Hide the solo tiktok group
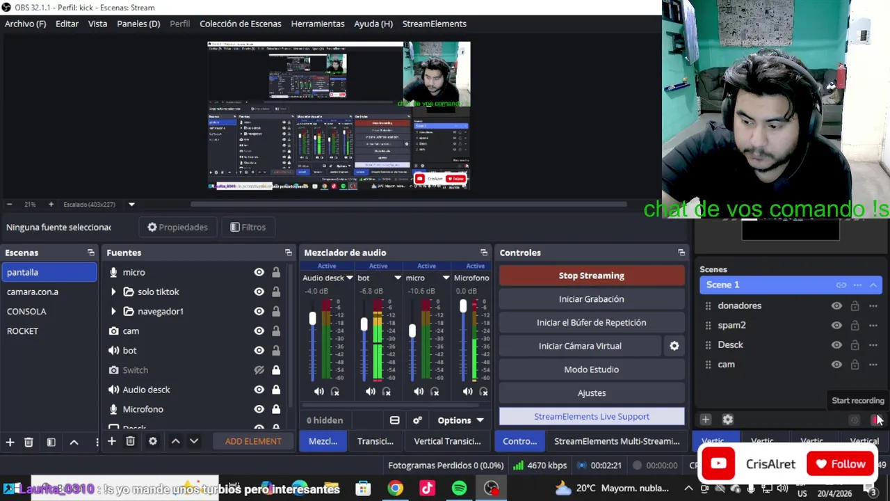Viewport: 890px width, 501px height. pyautogui.click(x=259, y=292)
